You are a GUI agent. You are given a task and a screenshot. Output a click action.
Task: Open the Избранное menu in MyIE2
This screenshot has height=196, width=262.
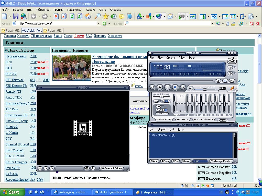[42, 10]
